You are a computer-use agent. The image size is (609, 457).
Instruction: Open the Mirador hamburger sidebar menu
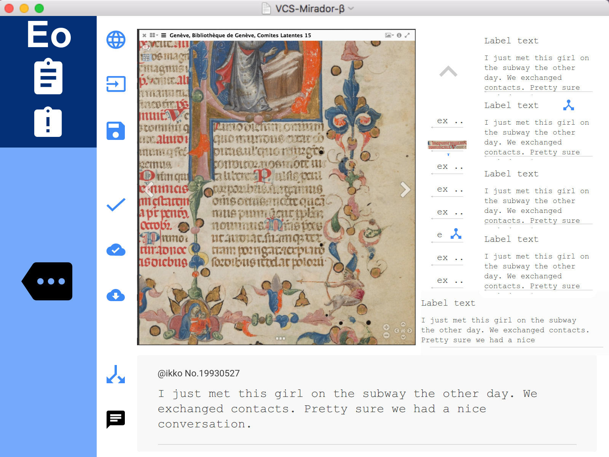164,35
